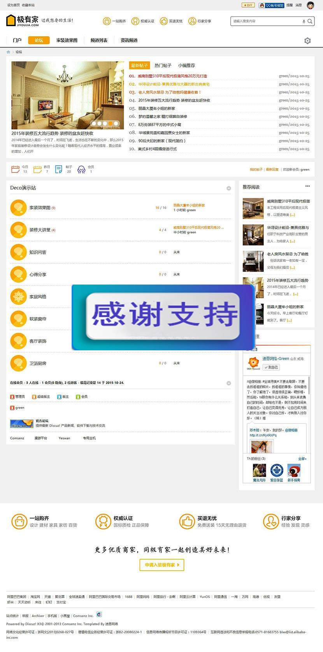Click the 家居风格 flower forum icon
Screen dimensions: 323x652
18,297
